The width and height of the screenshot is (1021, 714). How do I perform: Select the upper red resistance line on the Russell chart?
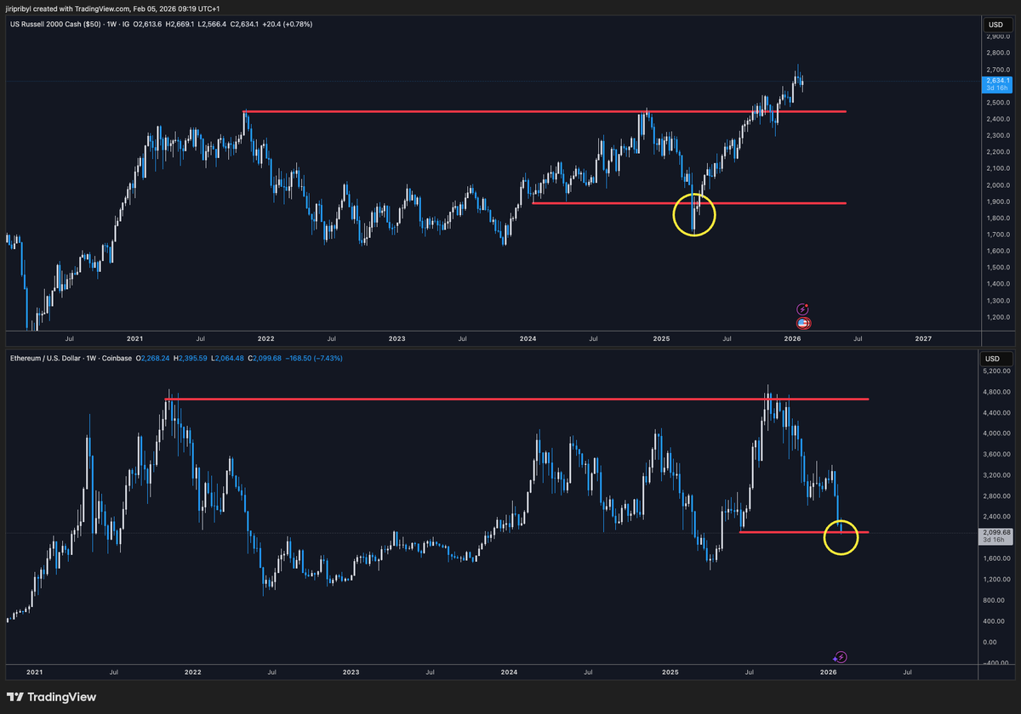pyautogui.click(x=545, y=111)
